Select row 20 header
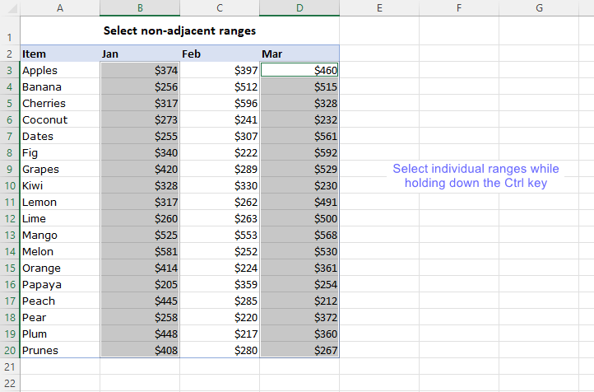 (x=9, y=350)
